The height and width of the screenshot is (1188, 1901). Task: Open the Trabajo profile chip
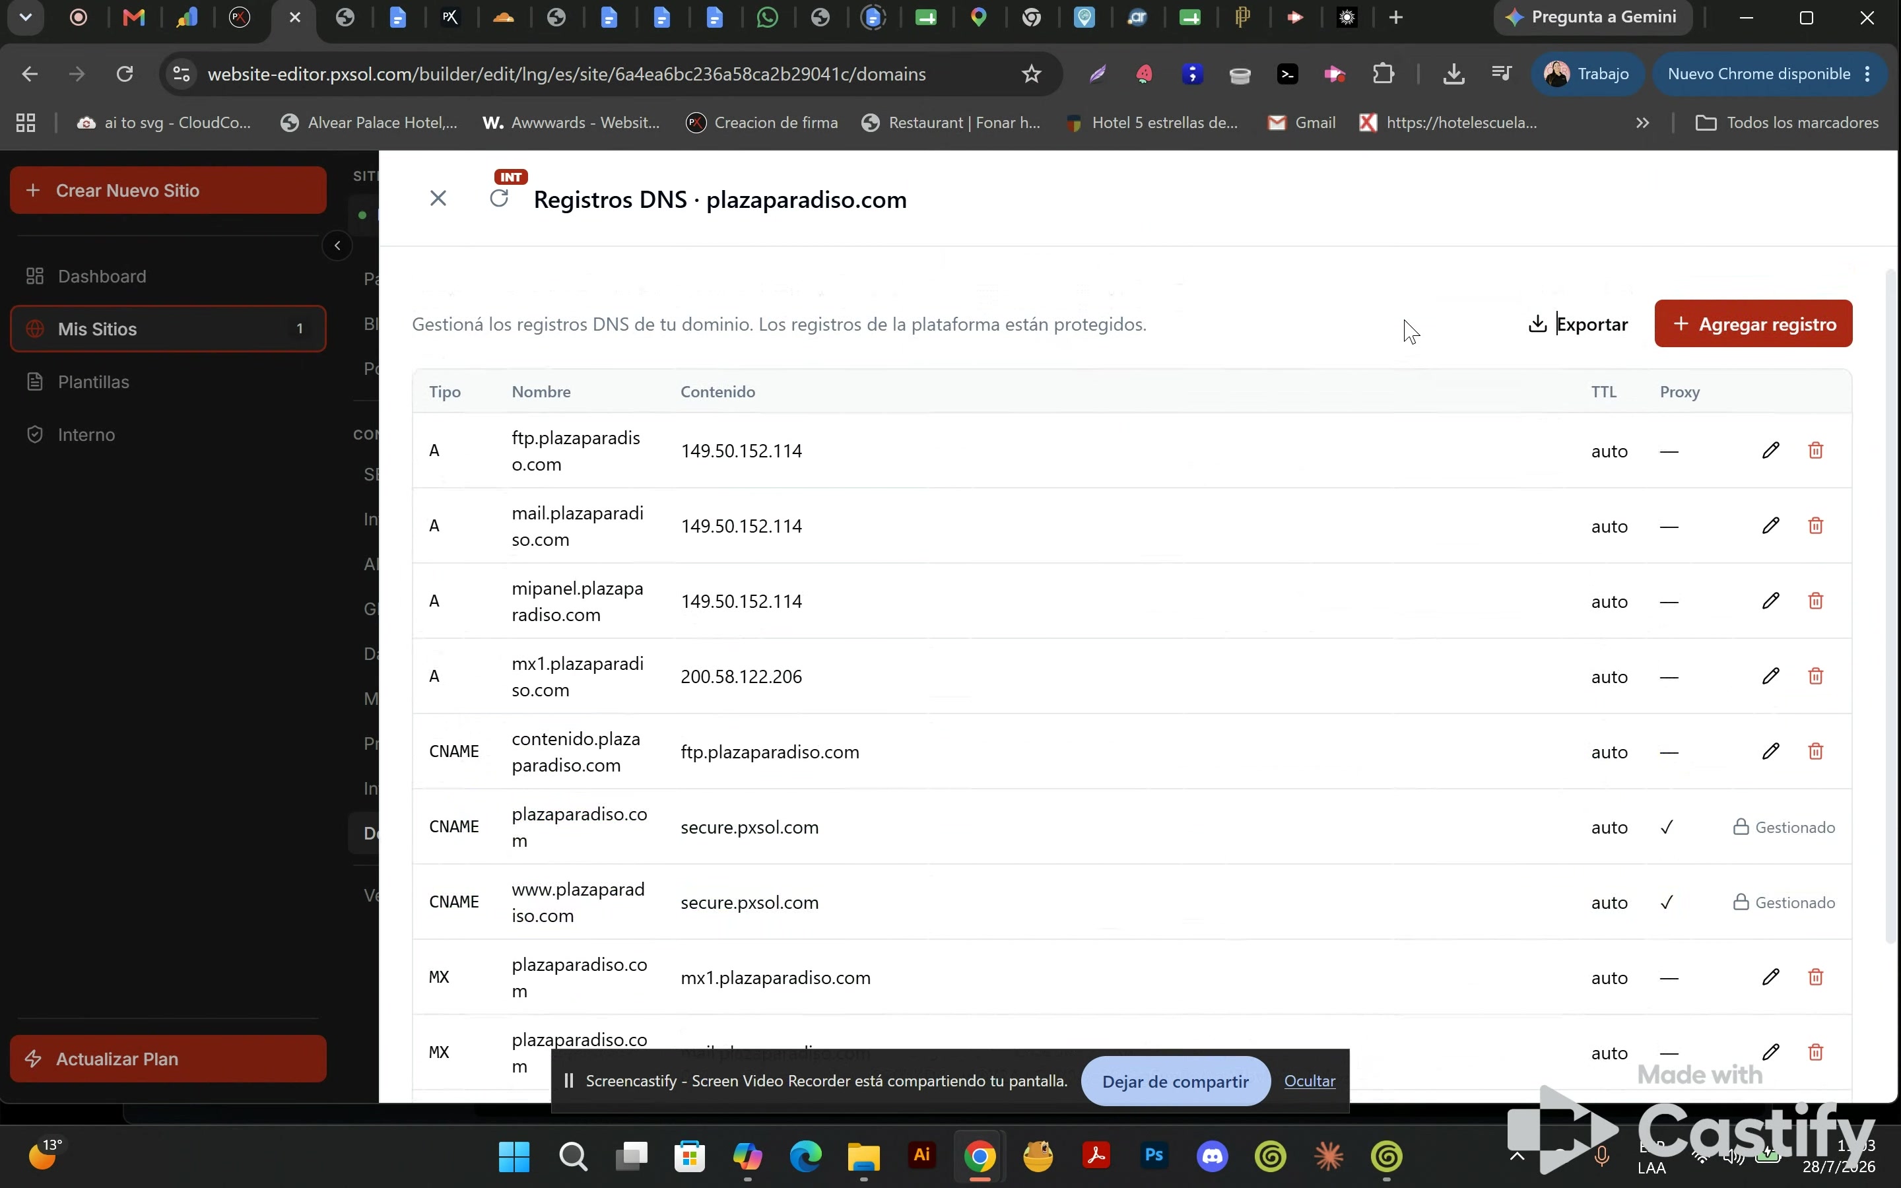(1587, 74)
